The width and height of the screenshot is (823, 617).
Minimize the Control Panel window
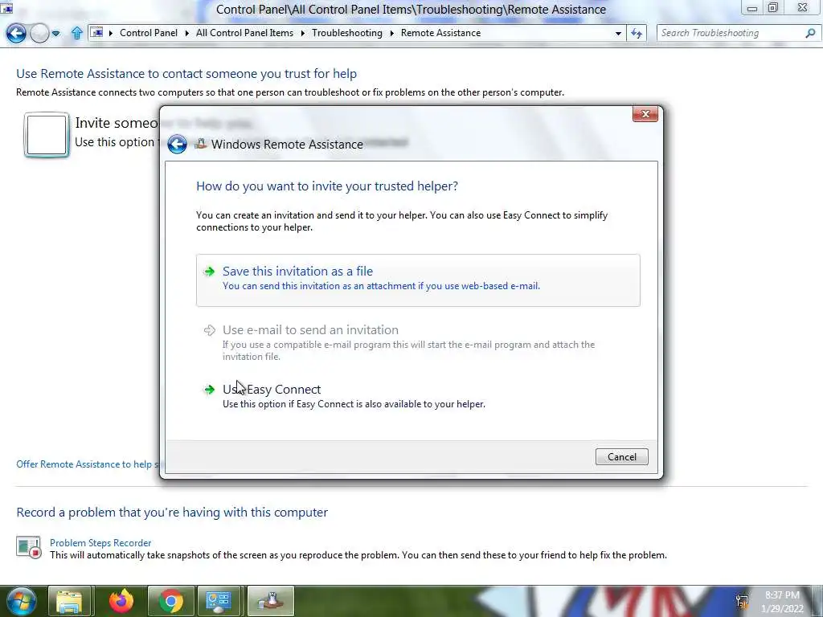tap(752, 8)
